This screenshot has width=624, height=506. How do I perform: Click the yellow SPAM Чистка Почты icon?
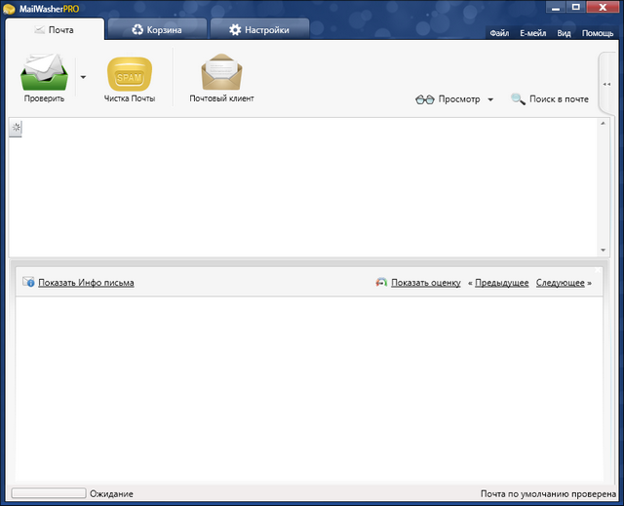tap(129, 74)
